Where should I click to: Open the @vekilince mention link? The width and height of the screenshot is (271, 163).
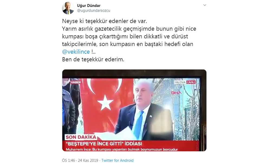coord(76,52)
